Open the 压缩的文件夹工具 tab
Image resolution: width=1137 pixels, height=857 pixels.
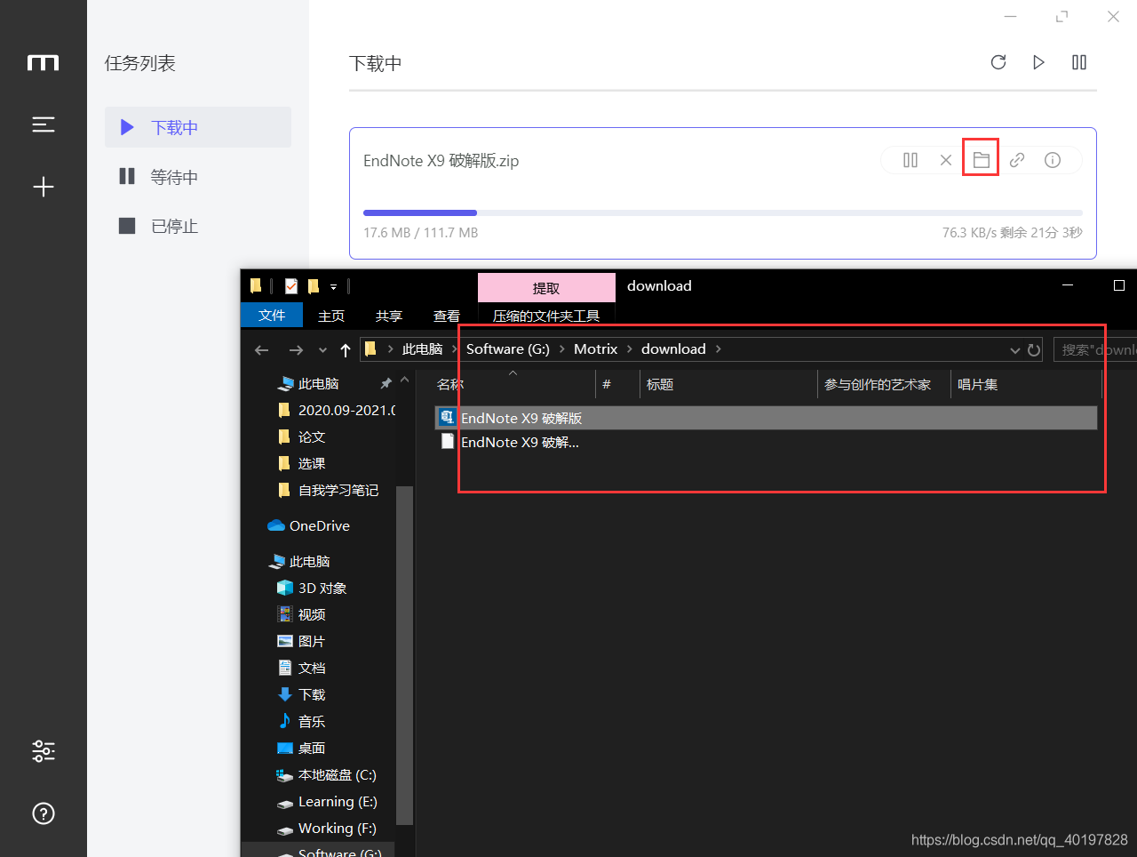tap(546, 316)
